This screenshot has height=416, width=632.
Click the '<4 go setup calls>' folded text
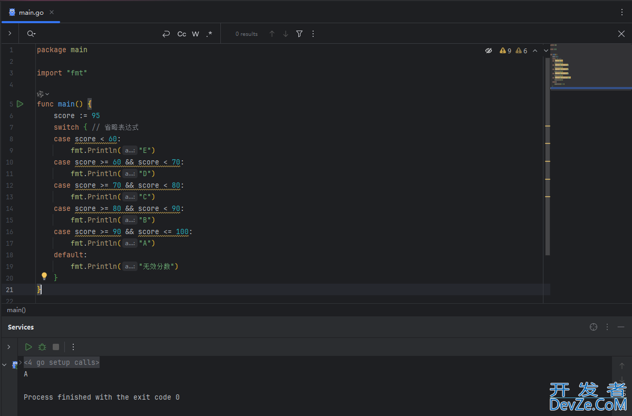click(61, 362)
